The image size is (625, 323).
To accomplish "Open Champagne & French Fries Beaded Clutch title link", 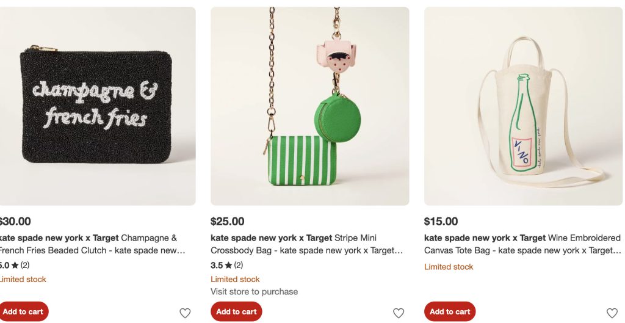I will pyautogui.click(x=92, y=244).
